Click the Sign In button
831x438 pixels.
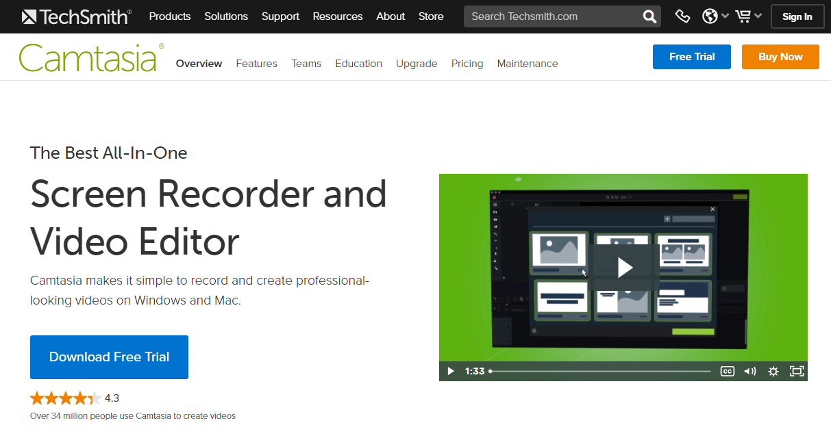tap(797, 16)
